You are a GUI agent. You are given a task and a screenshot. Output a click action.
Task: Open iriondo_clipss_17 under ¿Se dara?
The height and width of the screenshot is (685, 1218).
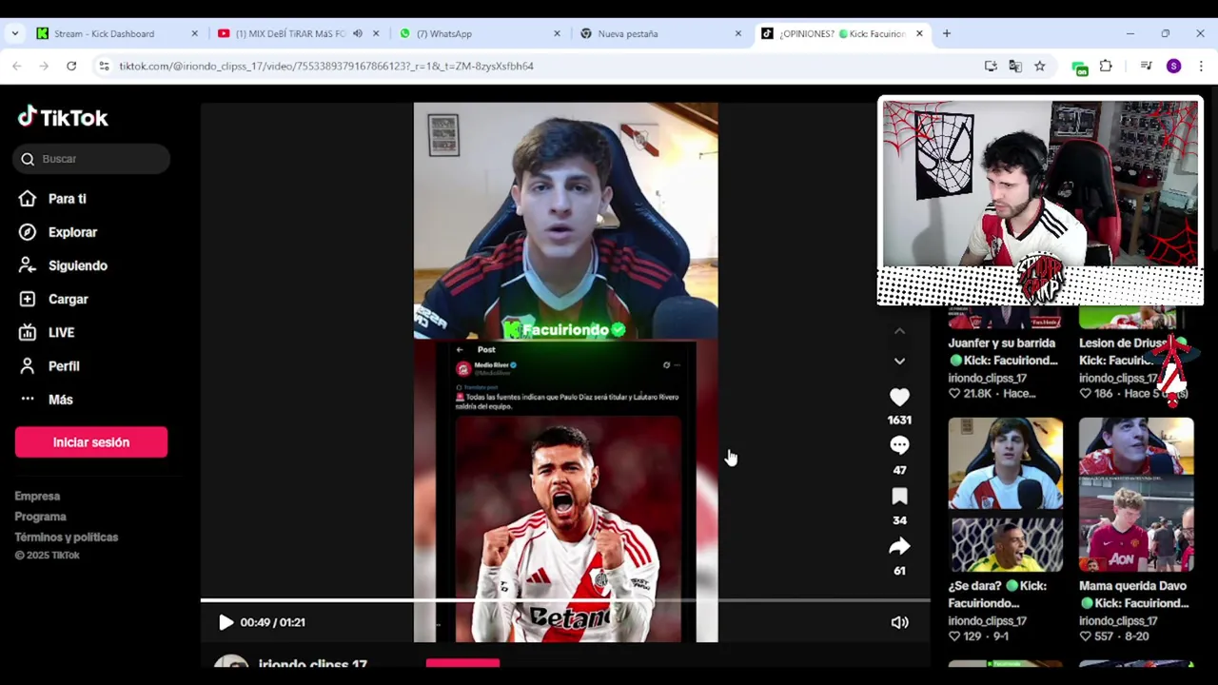987,621
